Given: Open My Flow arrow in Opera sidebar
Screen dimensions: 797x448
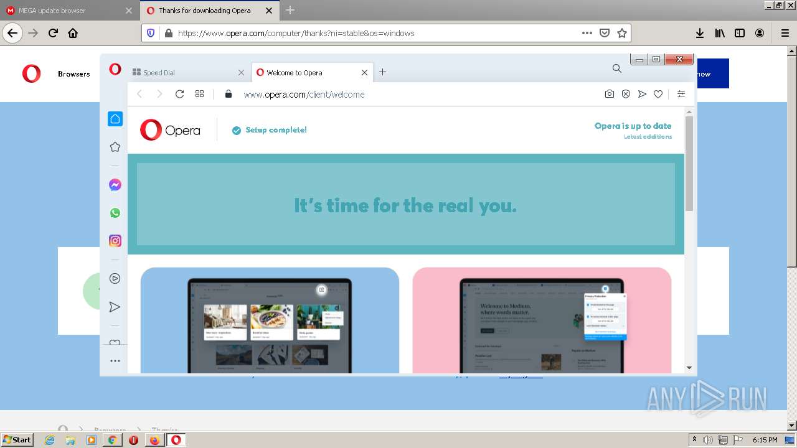Looking at the screenshot, I should coord(115,307).
